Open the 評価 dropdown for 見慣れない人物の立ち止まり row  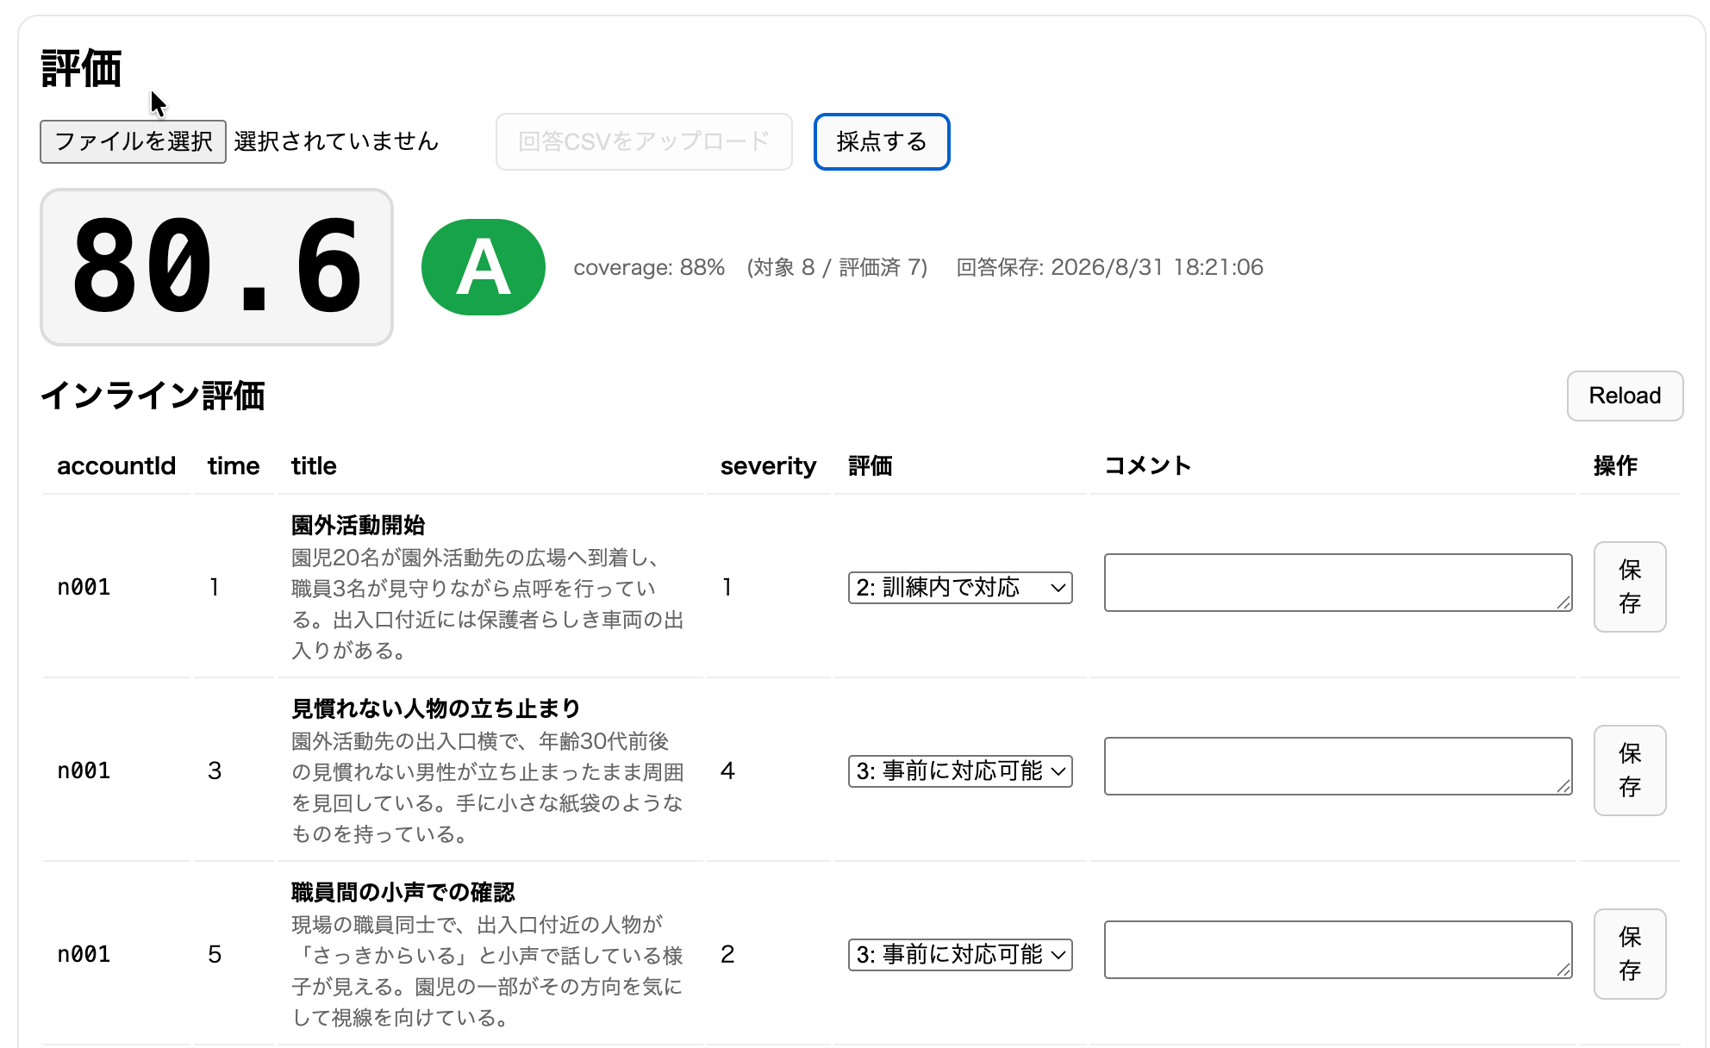(960, 771)
